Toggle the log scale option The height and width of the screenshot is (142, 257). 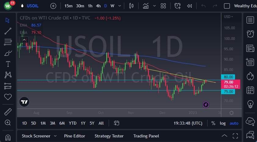coord(223,123)
